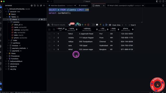Image resolution: width=166 pixels, height=93 pixels.
Task: Click the search magnifier in the results header row
Action: [54, 29]
